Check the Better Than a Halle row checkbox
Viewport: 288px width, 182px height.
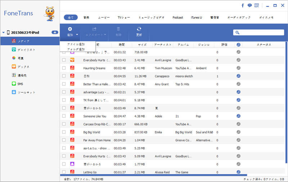[64, 84]
